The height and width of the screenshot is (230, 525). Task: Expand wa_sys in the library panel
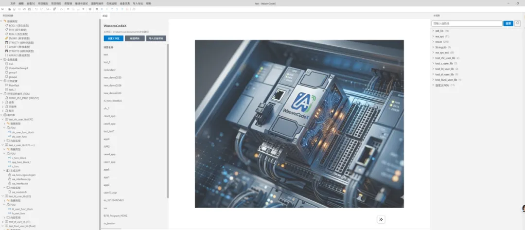point(433,36)
